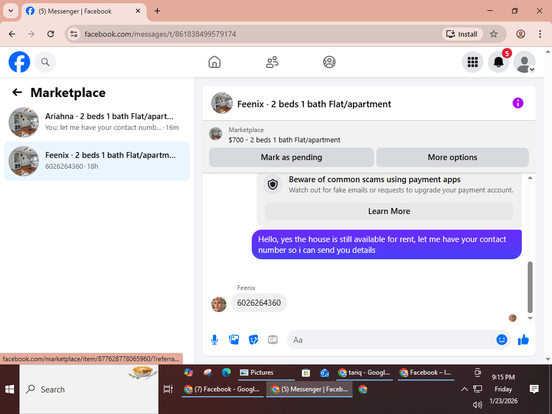Click the seen-by avatar under the chat
This screenshot has height=414, width=552.
click(513, 318)
